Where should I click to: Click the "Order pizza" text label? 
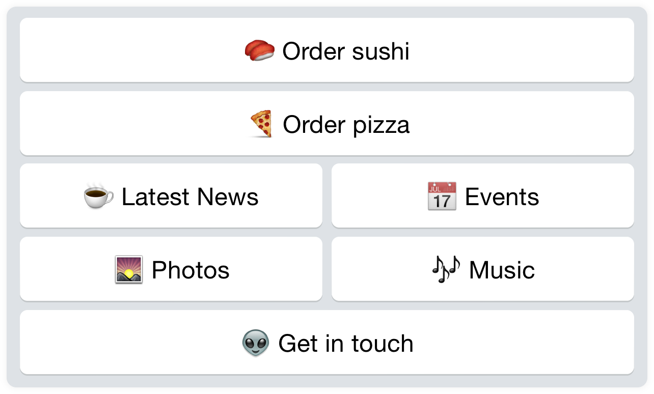click(x=346, y=125)
